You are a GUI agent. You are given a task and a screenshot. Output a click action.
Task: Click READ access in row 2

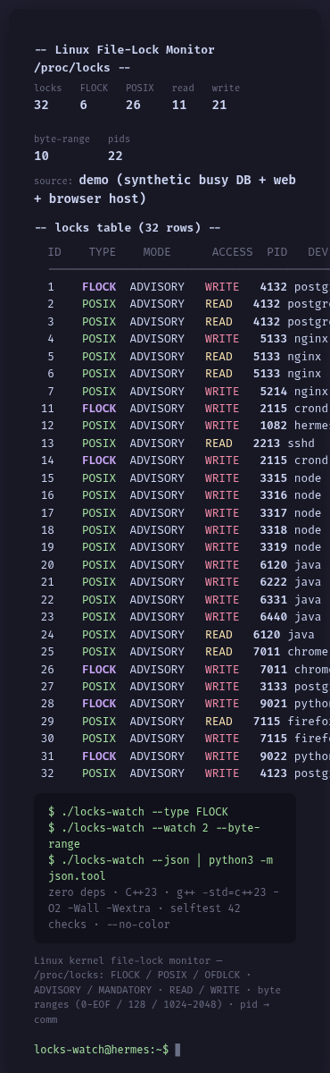pos(219,305)
